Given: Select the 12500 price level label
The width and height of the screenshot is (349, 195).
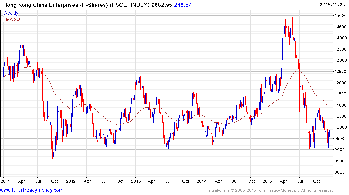Looking at the screenshot, I should (x=340, y=71).
